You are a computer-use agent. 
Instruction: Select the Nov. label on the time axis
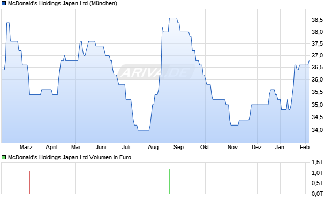[x=233, y=147]
